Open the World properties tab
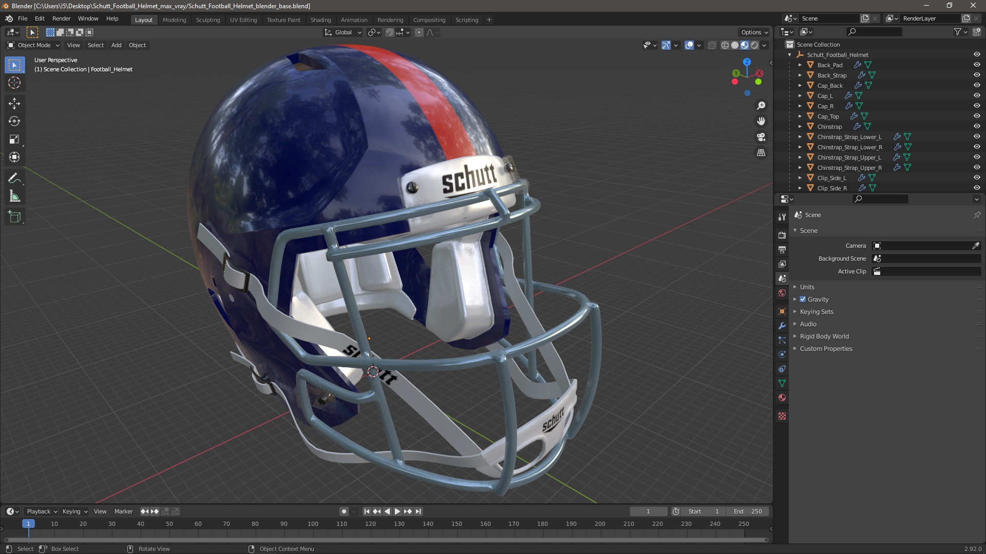Screen dimensions: 986x554 (782, 293)
